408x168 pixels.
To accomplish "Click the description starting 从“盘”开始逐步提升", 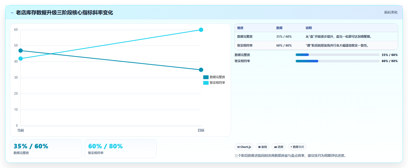I will tap(339, 37).
